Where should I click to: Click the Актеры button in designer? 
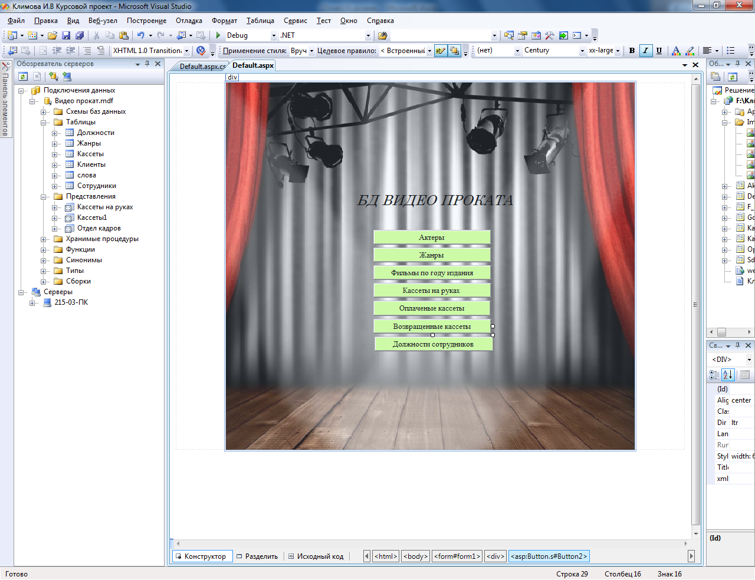point(432,237)
